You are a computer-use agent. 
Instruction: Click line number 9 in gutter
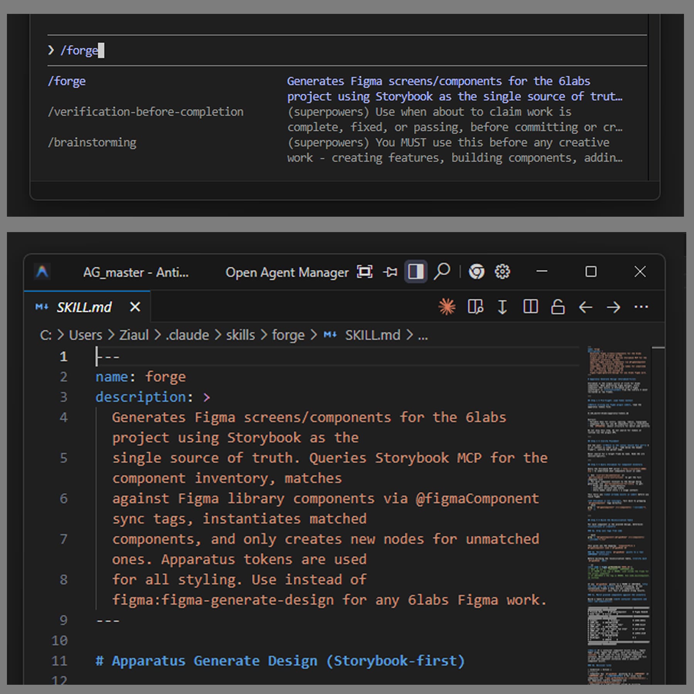click(x=64, y=620)
